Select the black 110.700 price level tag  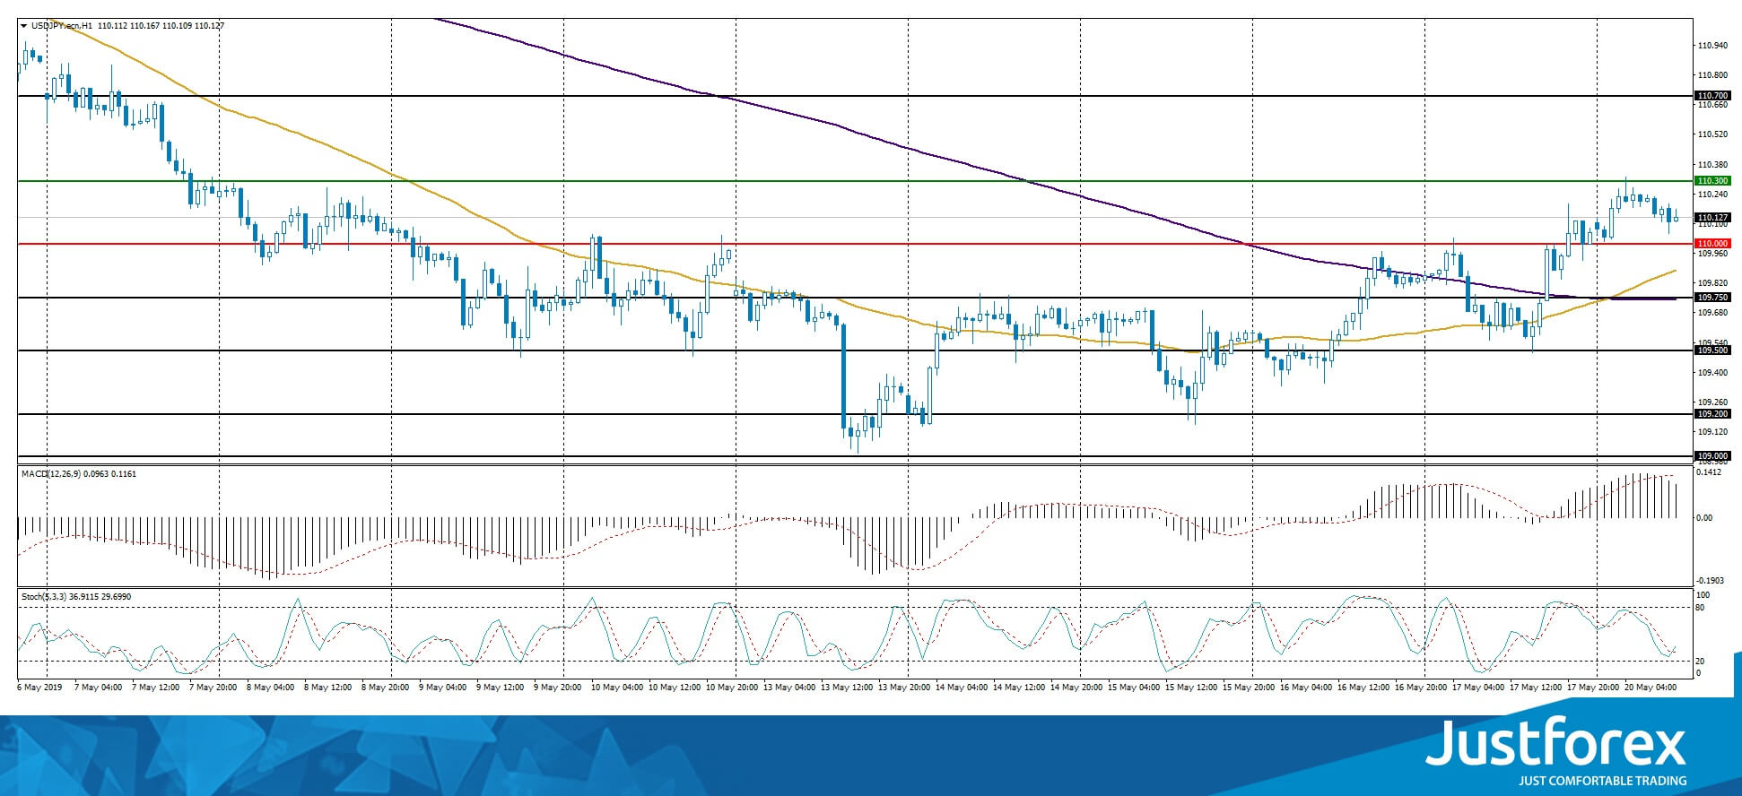pos(1712,96)
